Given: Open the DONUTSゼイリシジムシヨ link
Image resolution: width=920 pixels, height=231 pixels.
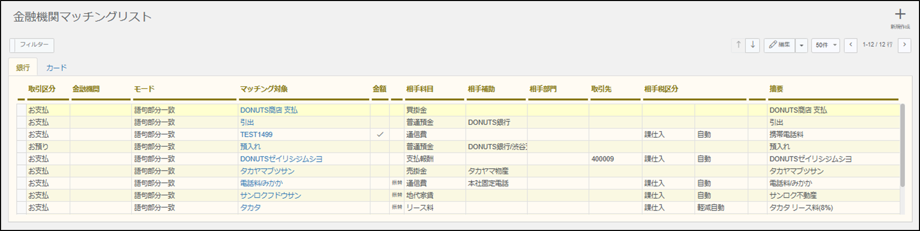Looking at the screenshot, I should (x=281, y=159).
